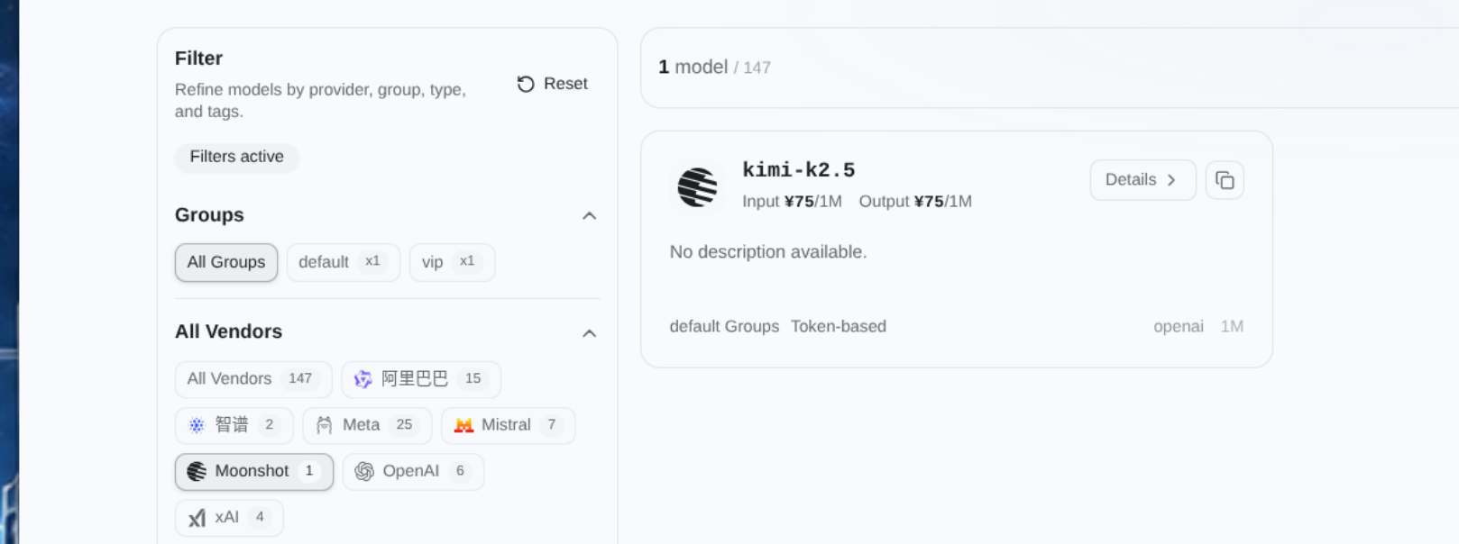Click the OpenAI logo icon
Screen dimensions: 1459x544
coord(364,471)
